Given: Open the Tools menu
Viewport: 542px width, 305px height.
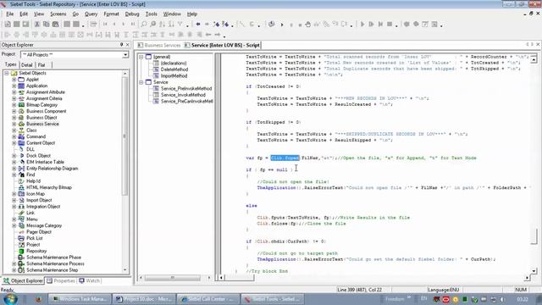Looking at the screenshot, I should tap(151, 14).
